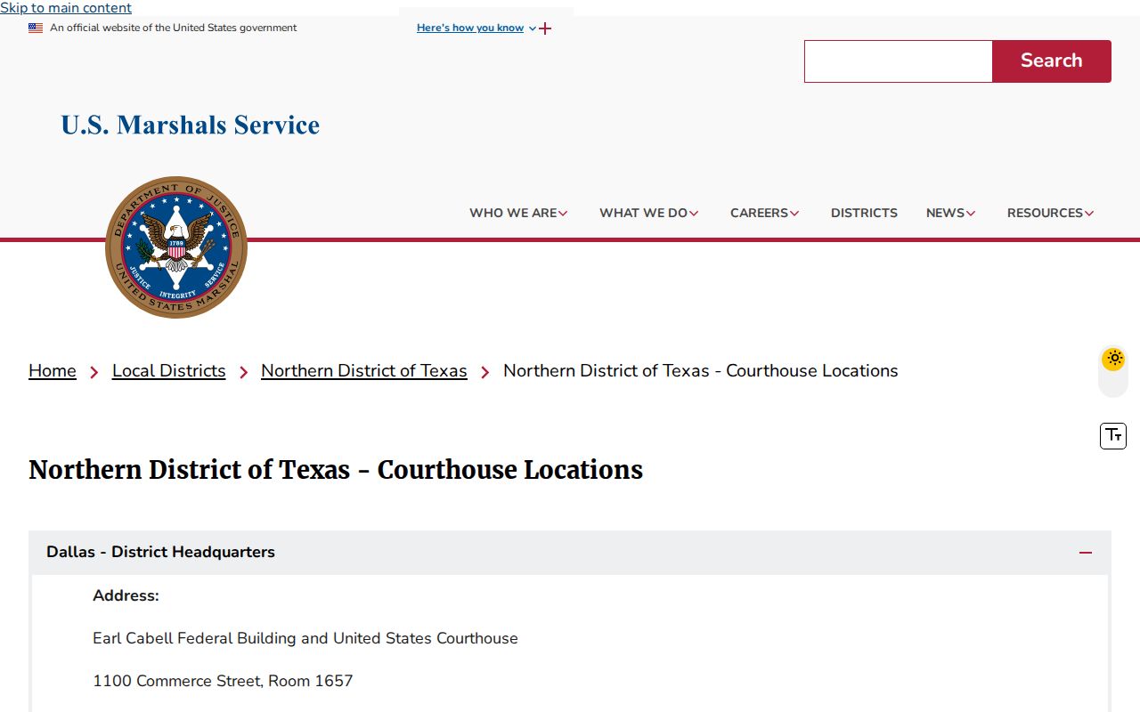Open the U.S. Marshals Service title link
Image resolution: width=1140 pixels, height=712 pixels.
[x=191, y=125]
